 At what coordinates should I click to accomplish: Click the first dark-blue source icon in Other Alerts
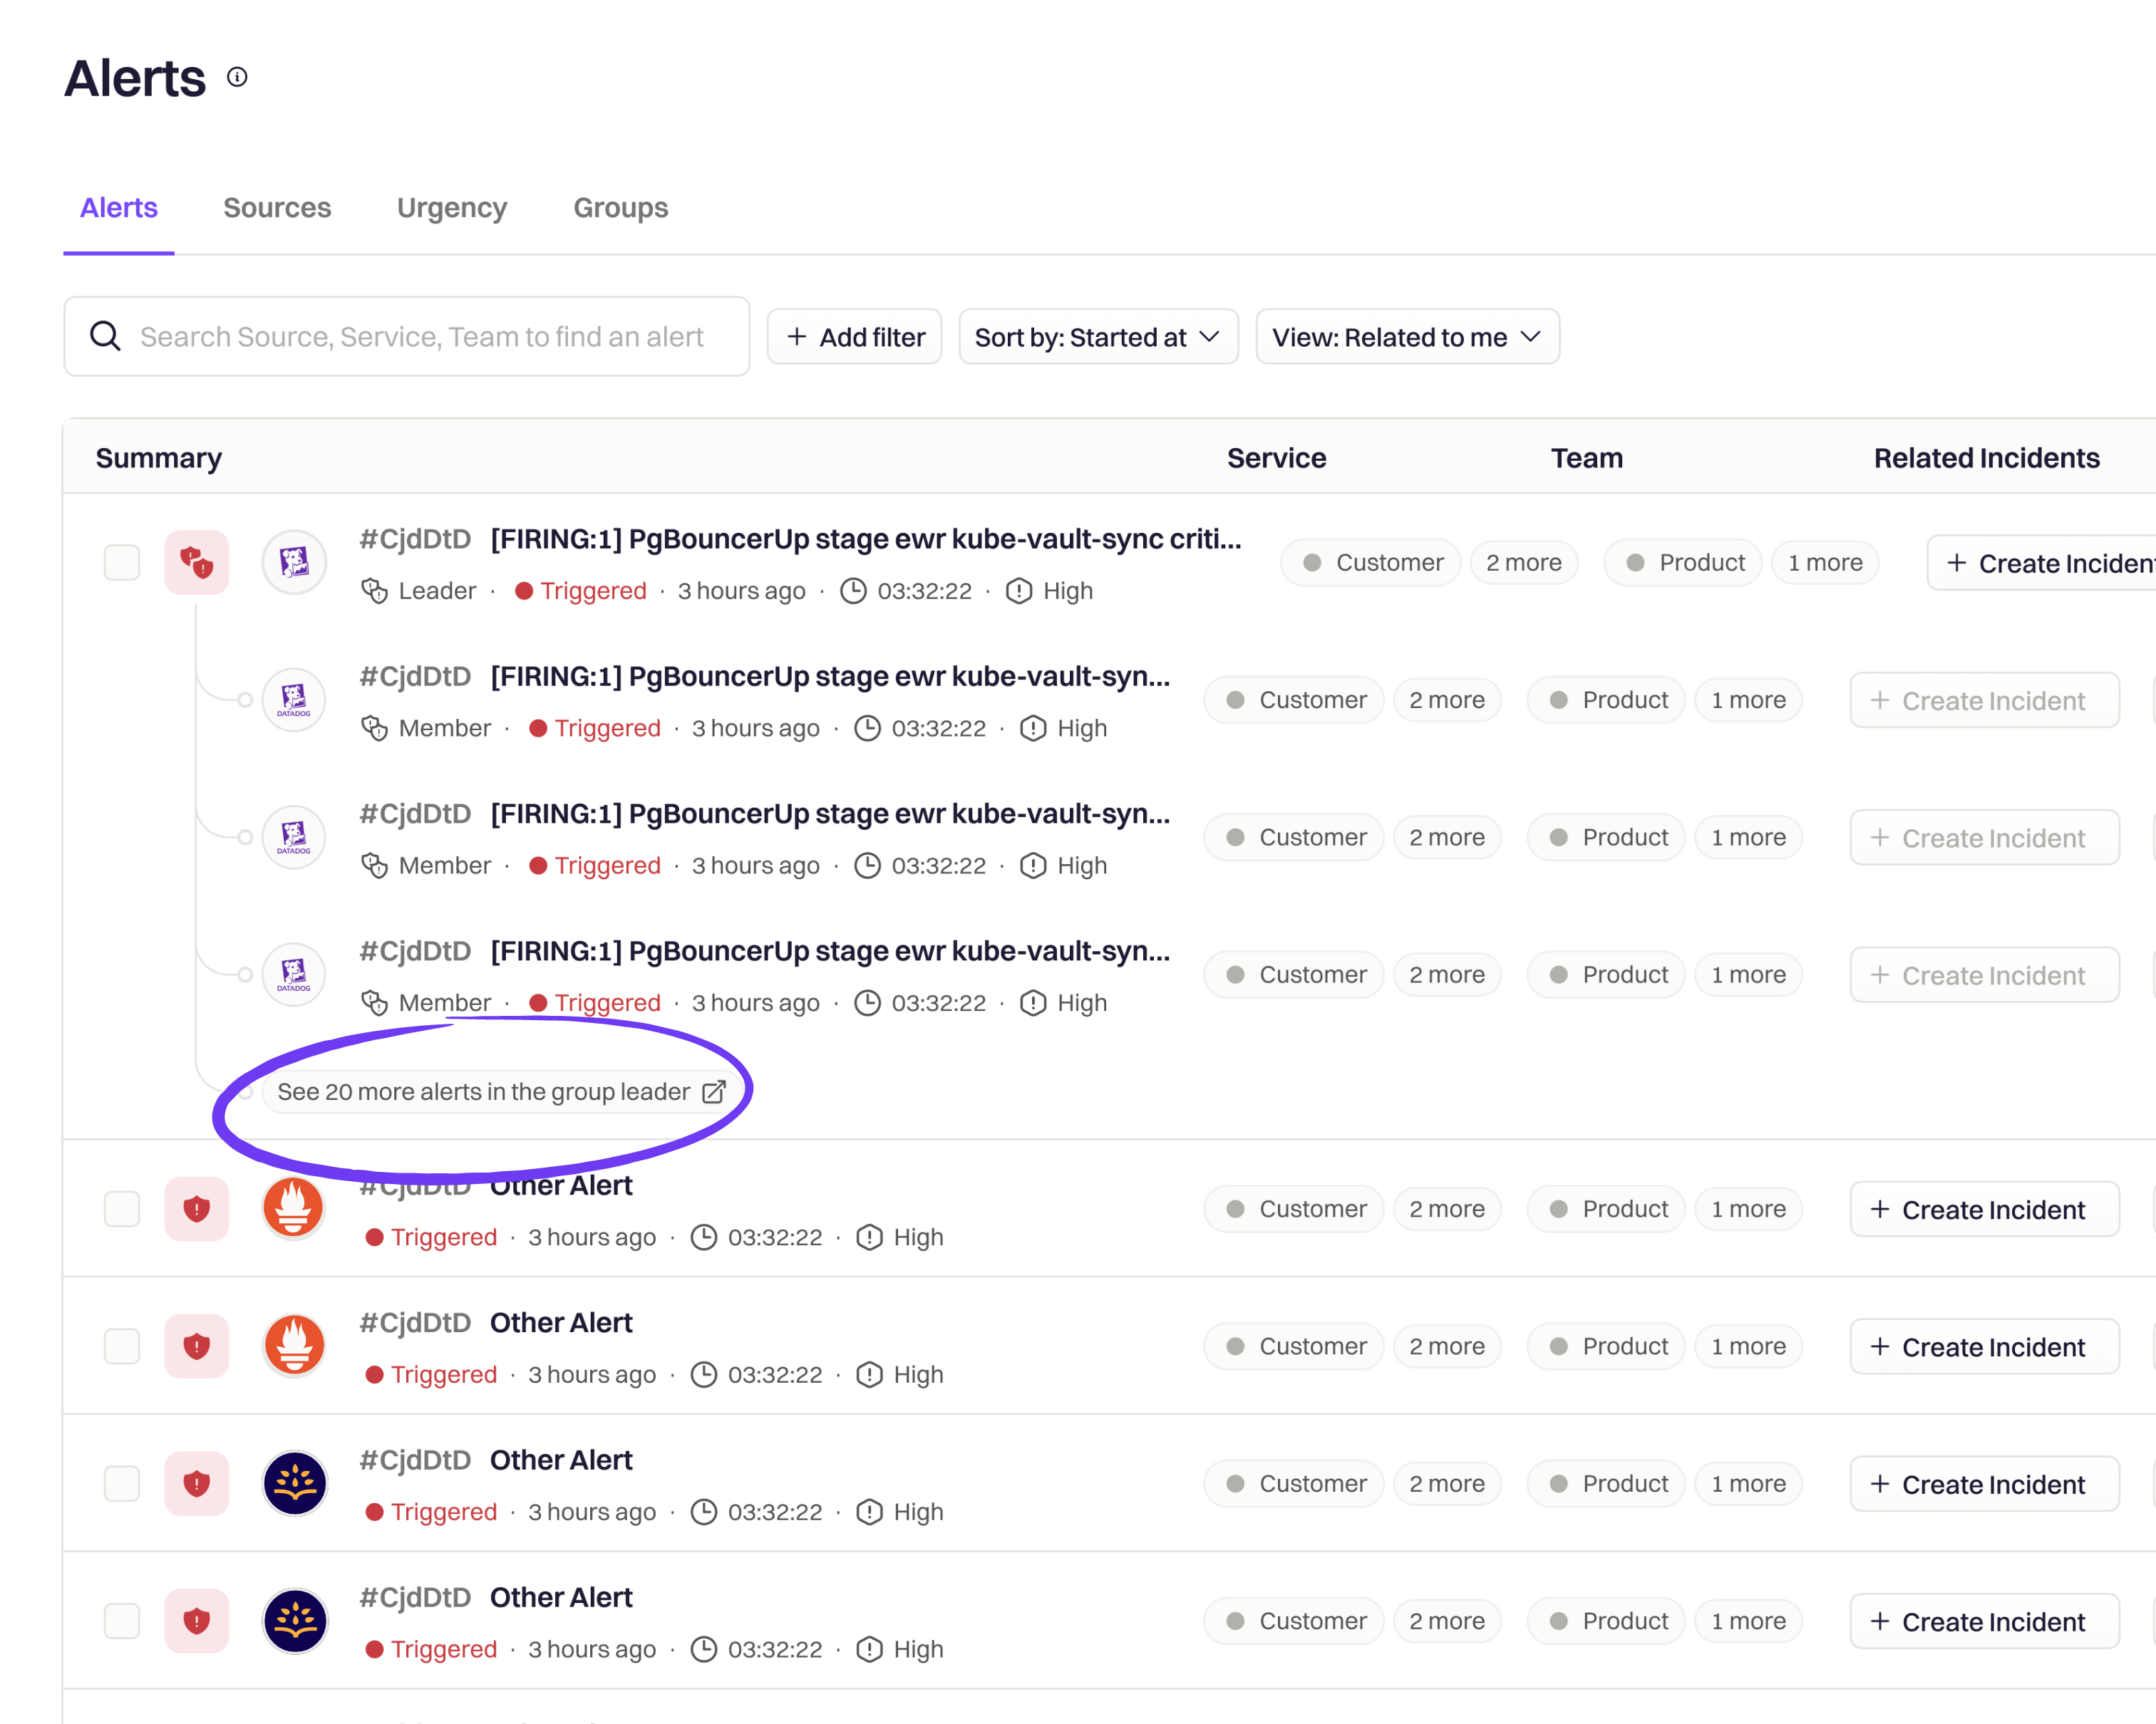pos(294,1483)
